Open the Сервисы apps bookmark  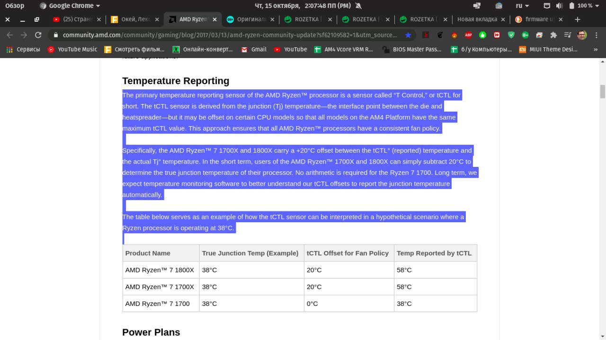point(23,49)
